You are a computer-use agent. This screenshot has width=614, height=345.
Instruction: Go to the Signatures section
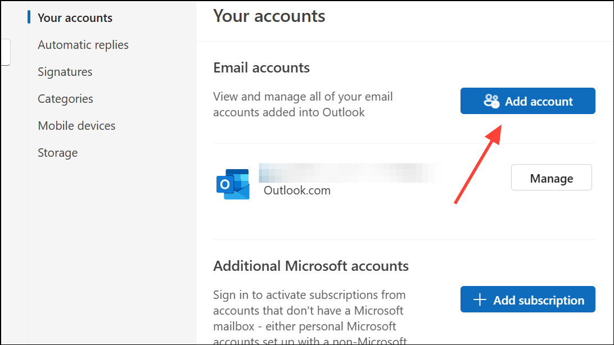pos(65,72)
